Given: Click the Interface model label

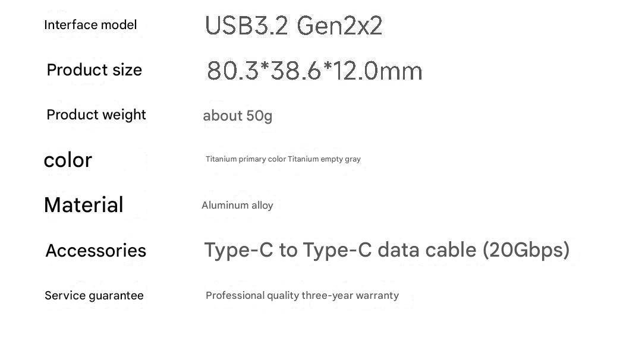Looking at the screenshot, I should (90, 25).
